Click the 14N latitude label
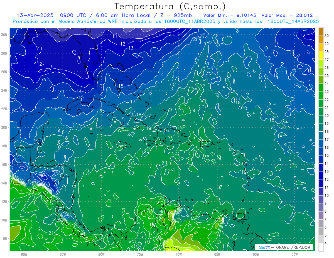 (4, 183)
